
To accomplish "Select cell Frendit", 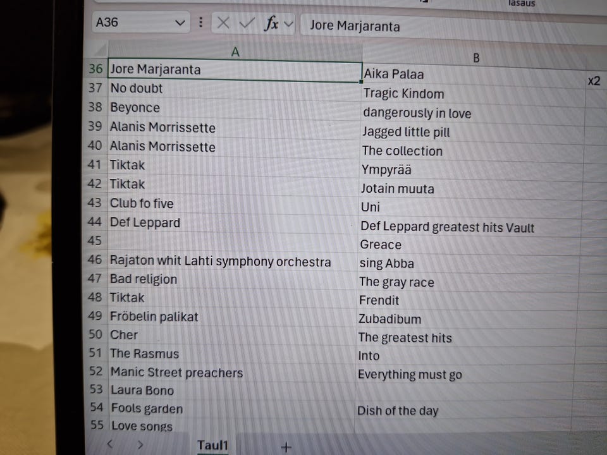I will tap(466, 302).
